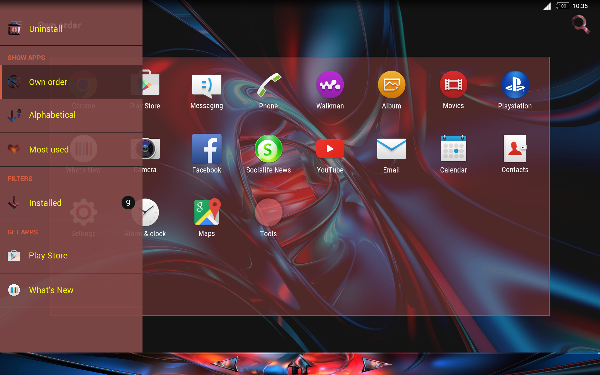Choose Own order sorting
The width and height of the screenshot is (600, 375).
[x=71, y=82]
